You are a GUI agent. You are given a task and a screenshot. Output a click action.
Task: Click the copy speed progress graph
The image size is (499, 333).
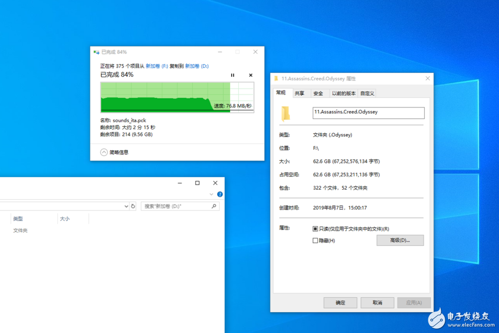tap(177, 98)
